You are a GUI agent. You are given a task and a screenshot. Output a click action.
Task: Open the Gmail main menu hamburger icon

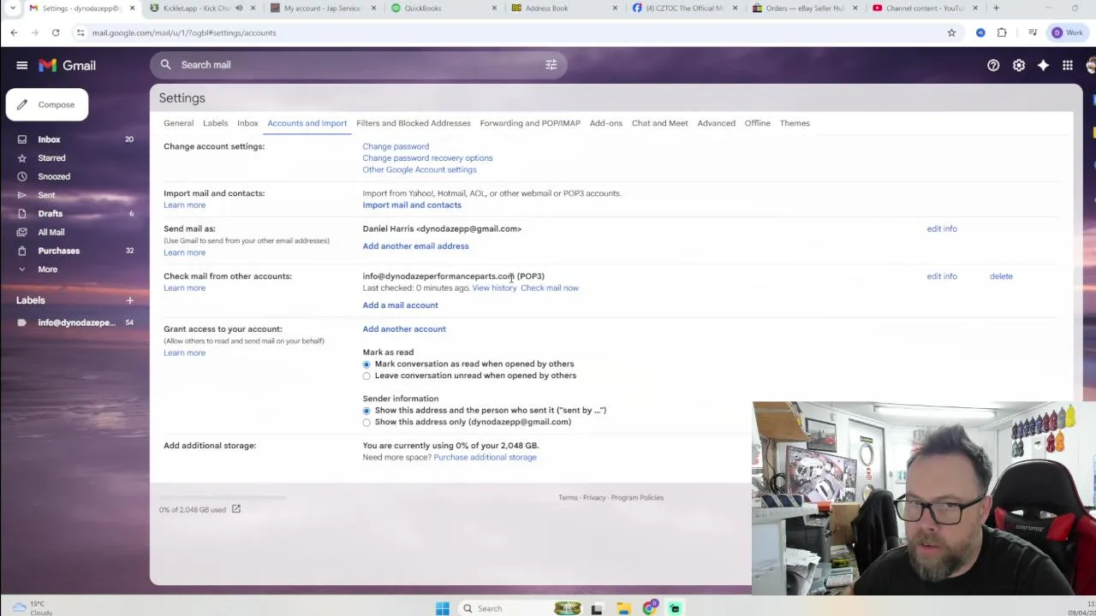tap(21, 65)
